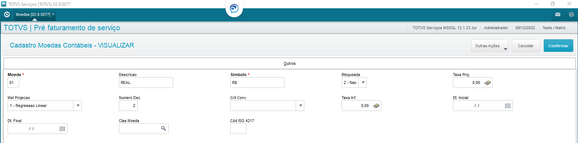Minimize the TOTVS Serviços window
The image size is (578, 143).
click(536, 4)
